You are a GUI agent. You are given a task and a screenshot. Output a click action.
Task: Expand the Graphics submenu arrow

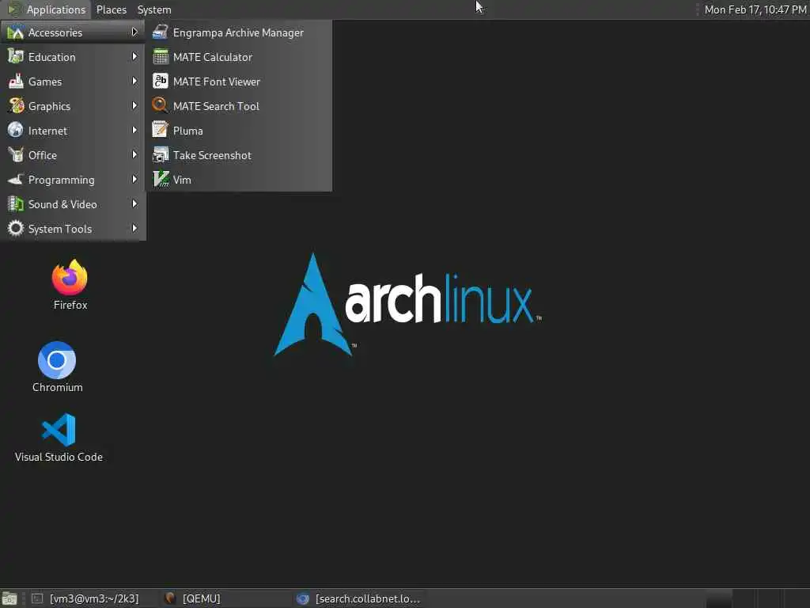(x=134, y=105)
